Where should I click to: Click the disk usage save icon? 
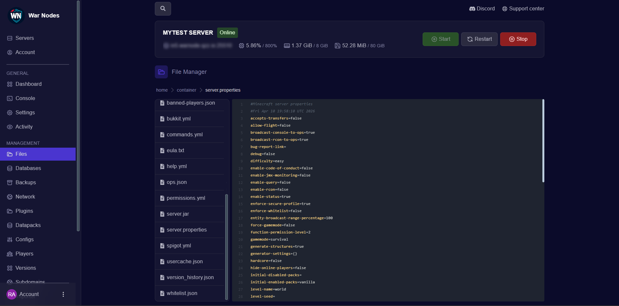pos(338,46)
